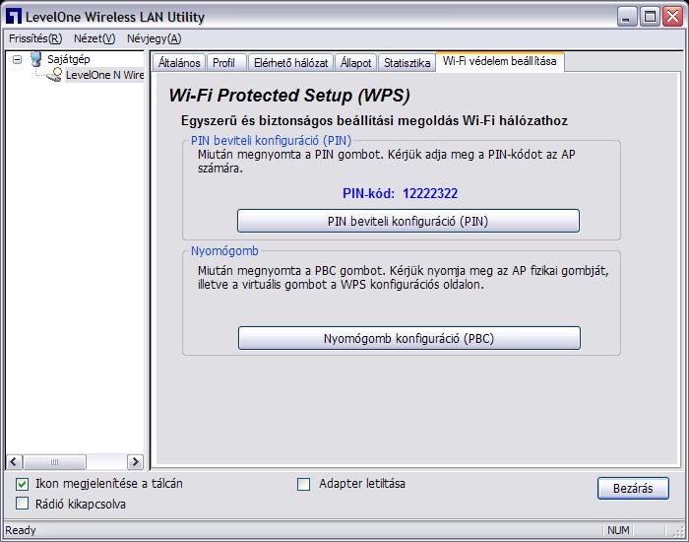Click the PIN beviteli konfiguráció (PIN) group label

pyautogui.click(x=271, y=140)
